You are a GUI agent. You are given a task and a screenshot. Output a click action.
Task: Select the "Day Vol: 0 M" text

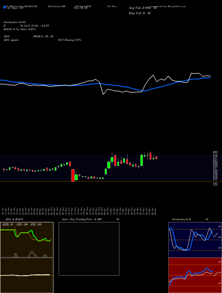pyautogui.click(x=139, y=13)
